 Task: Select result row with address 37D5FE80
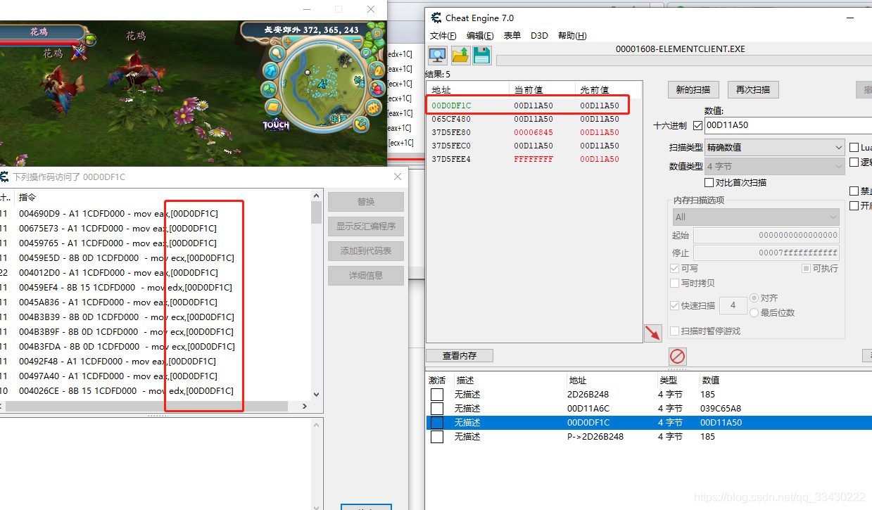[533, 132]
